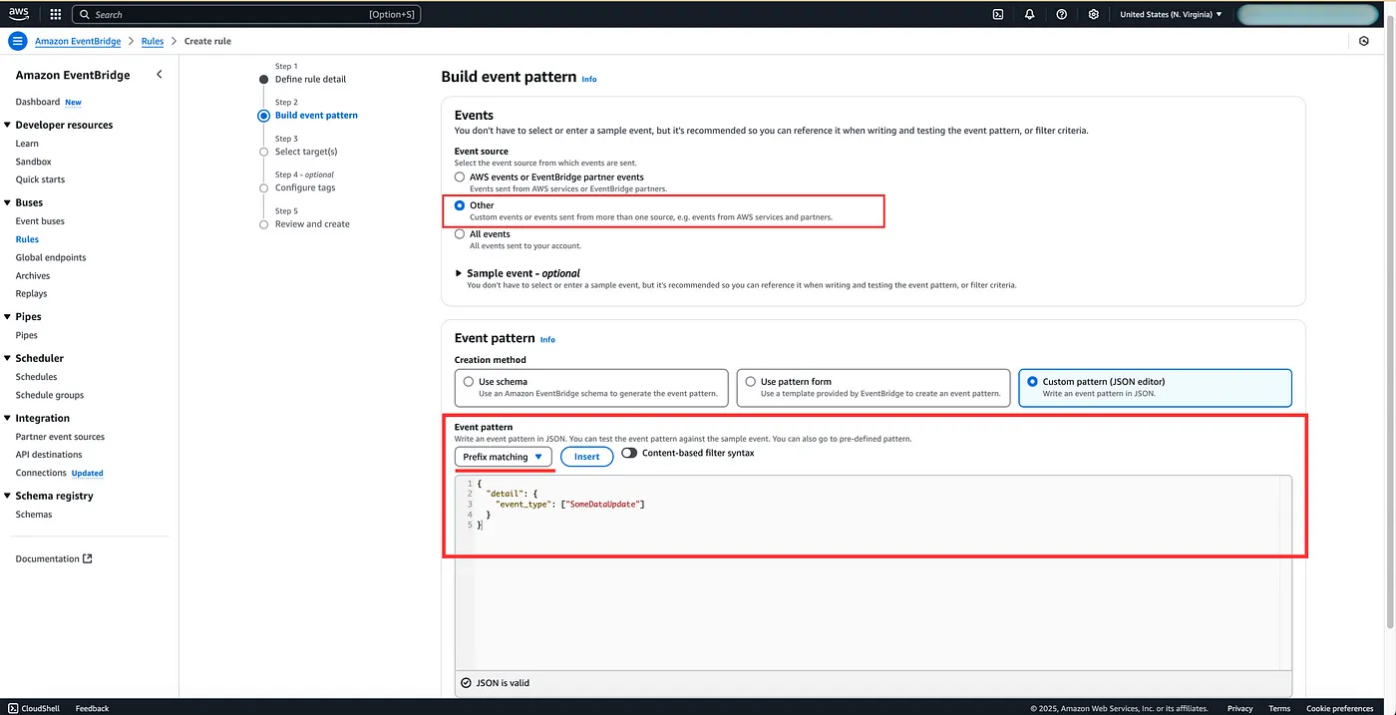Open Cookie preferences in footer

tap(1339, 708)
